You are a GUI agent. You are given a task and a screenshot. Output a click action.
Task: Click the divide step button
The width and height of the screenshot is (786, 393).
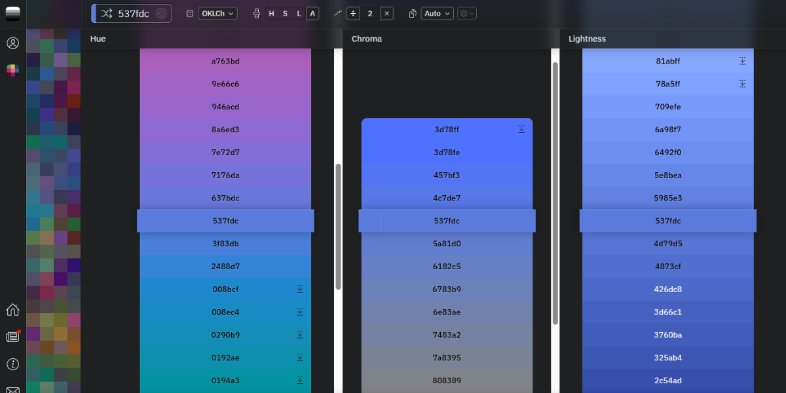click(x=353, y=13)
